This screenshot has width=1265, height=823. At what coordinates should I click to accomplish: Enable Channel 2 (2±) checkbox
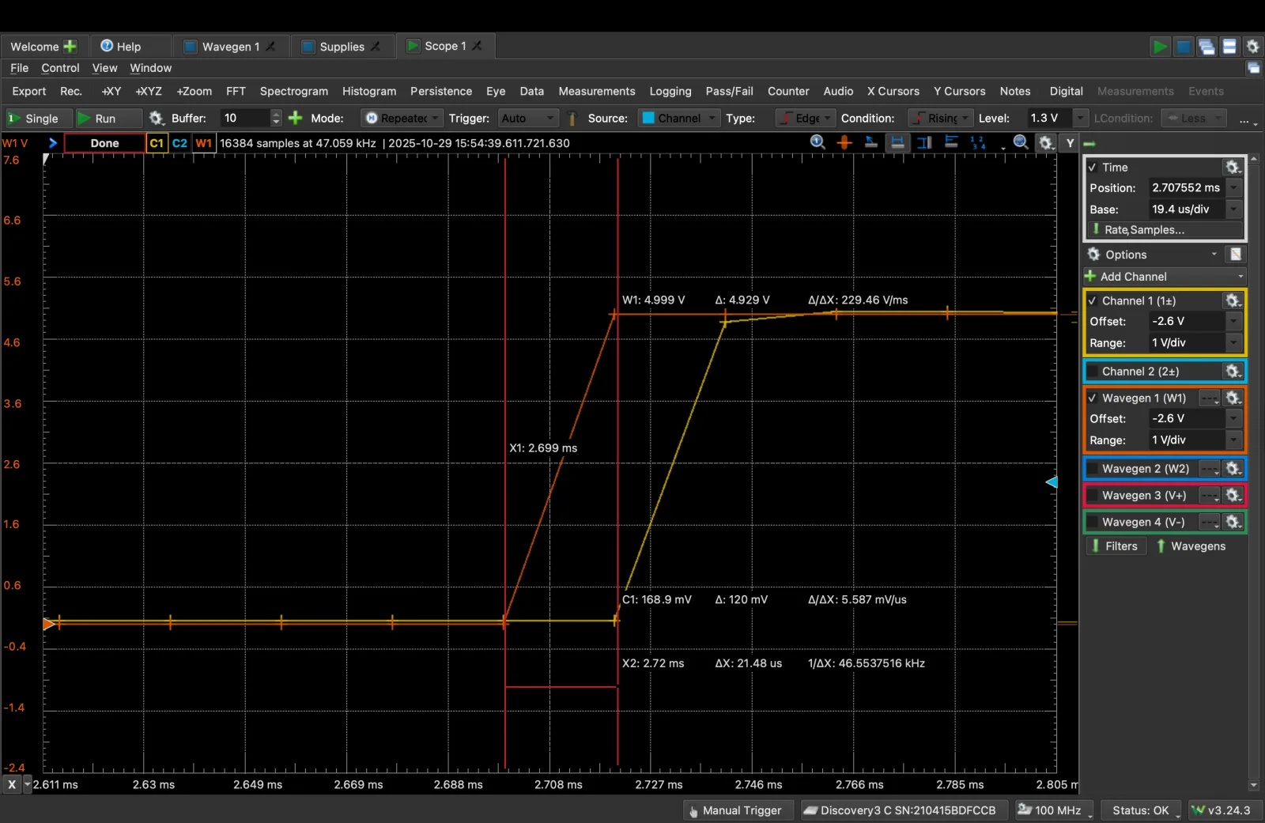[x=1093, y=371]
